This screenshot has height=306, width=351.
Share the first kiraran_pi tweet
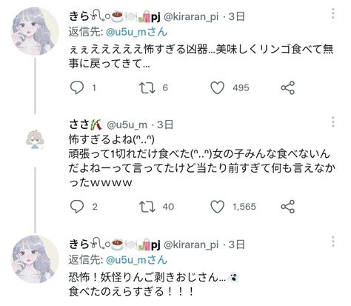click(x=287, y=87)
